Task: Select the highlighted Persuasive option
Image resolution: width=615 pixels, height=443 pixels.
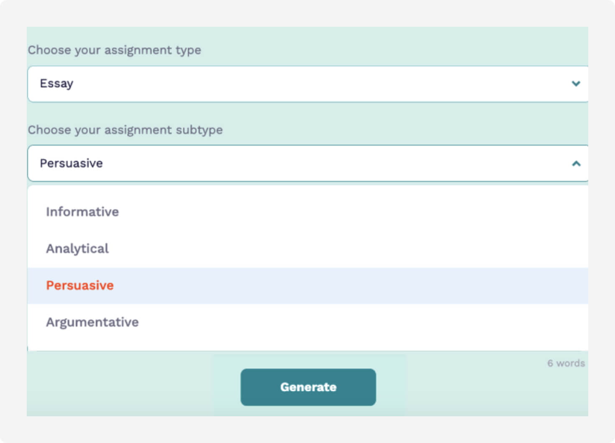Action: (x=80, y=285)
